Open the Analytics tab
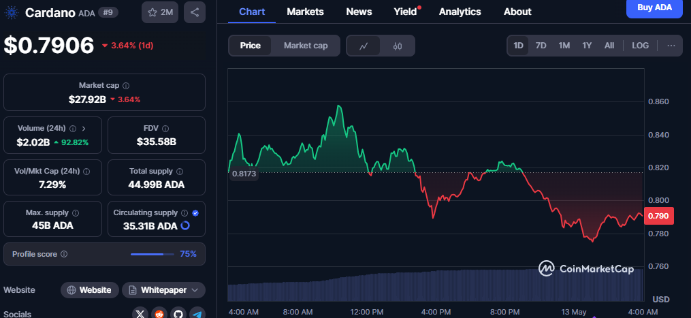The image size is (691, 318). coord(460,12)
